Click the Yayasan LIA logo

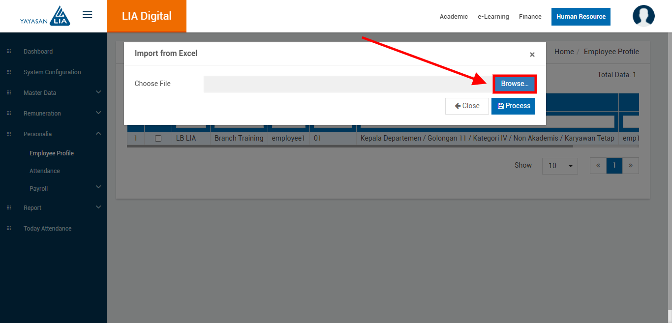(x=45, y=16)
